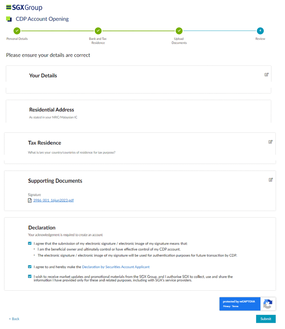This screenshot has width=285, height=329.
Task: Edit Supporting Documents via pencil icon
Action: point(271,180)
